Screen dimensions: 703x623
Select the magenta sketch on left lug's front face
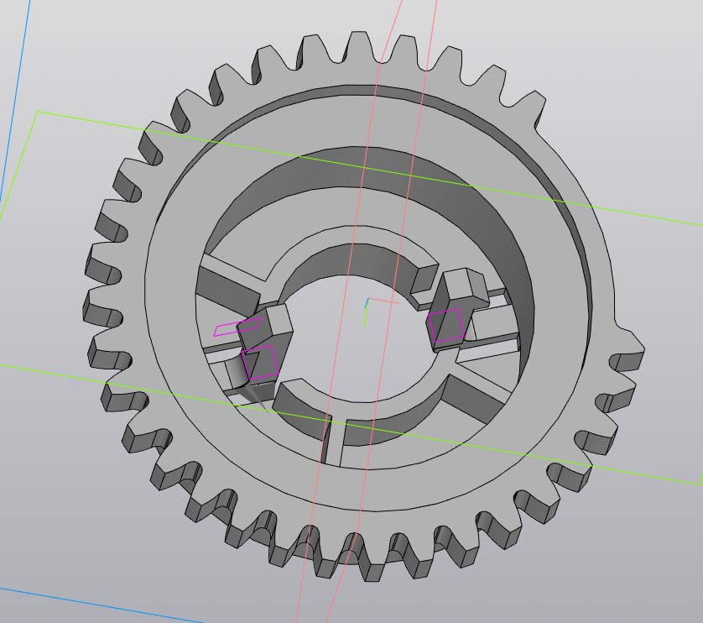260,362
